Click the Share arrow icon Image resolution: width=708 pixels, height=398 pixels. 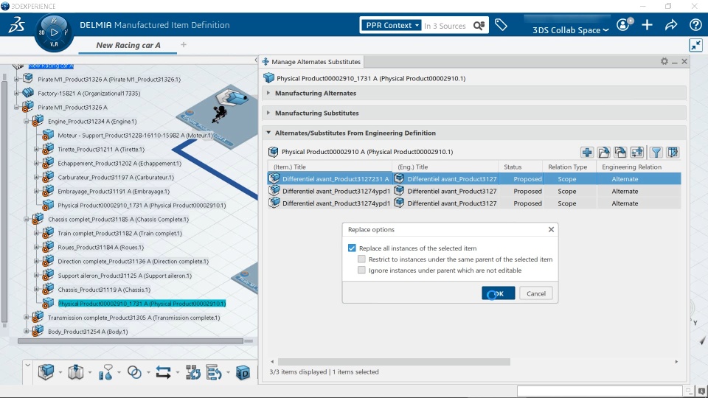coord(671,25)
